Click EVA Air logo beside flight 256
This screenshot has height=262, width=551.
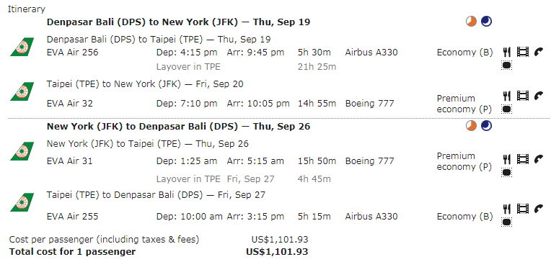(22, 47)
